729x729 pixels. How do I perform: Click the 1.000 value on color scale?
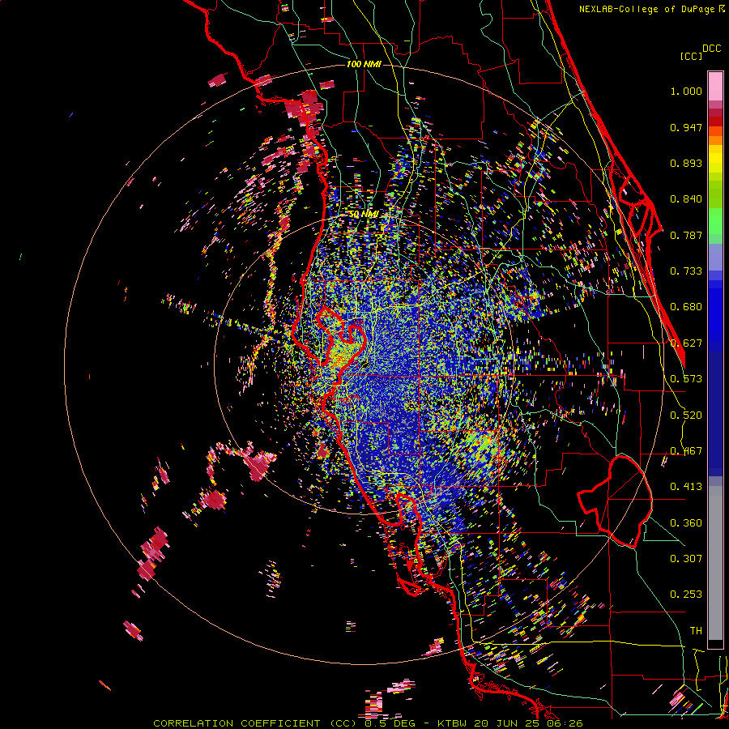point(686,92)
